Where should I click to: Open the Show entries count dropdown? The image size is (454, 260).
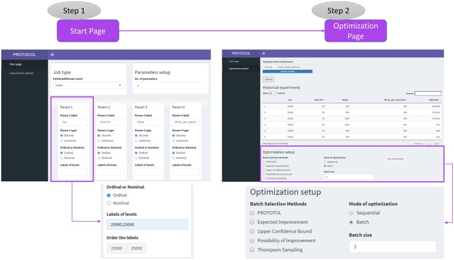[274, 93]
